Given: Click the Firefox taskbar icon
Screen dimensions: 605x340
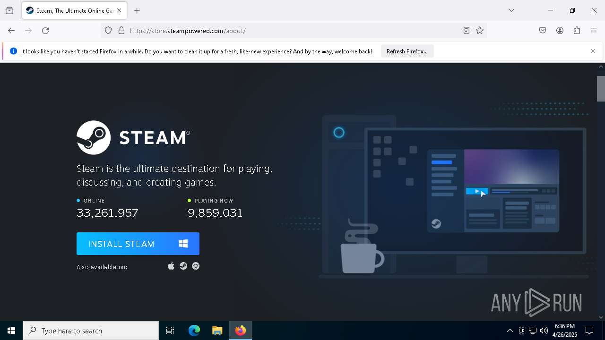Looking at the screenshot, I should pos(241,331).
